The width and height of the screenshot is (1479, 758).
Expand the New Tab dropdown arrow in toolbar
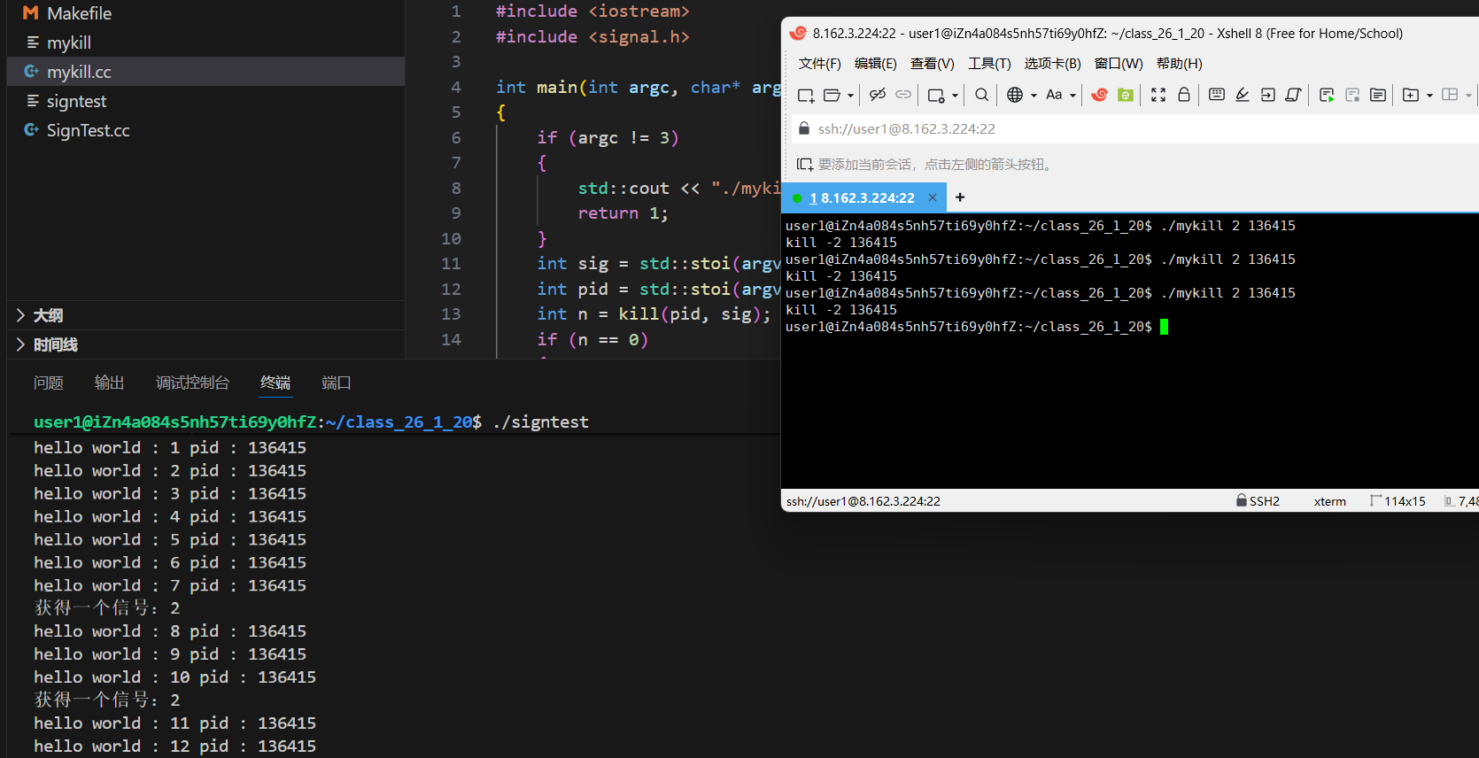point(1429,95)
